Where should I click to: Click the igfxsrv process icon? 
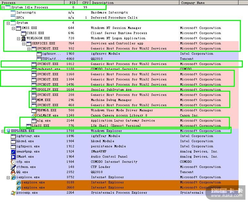39,54
